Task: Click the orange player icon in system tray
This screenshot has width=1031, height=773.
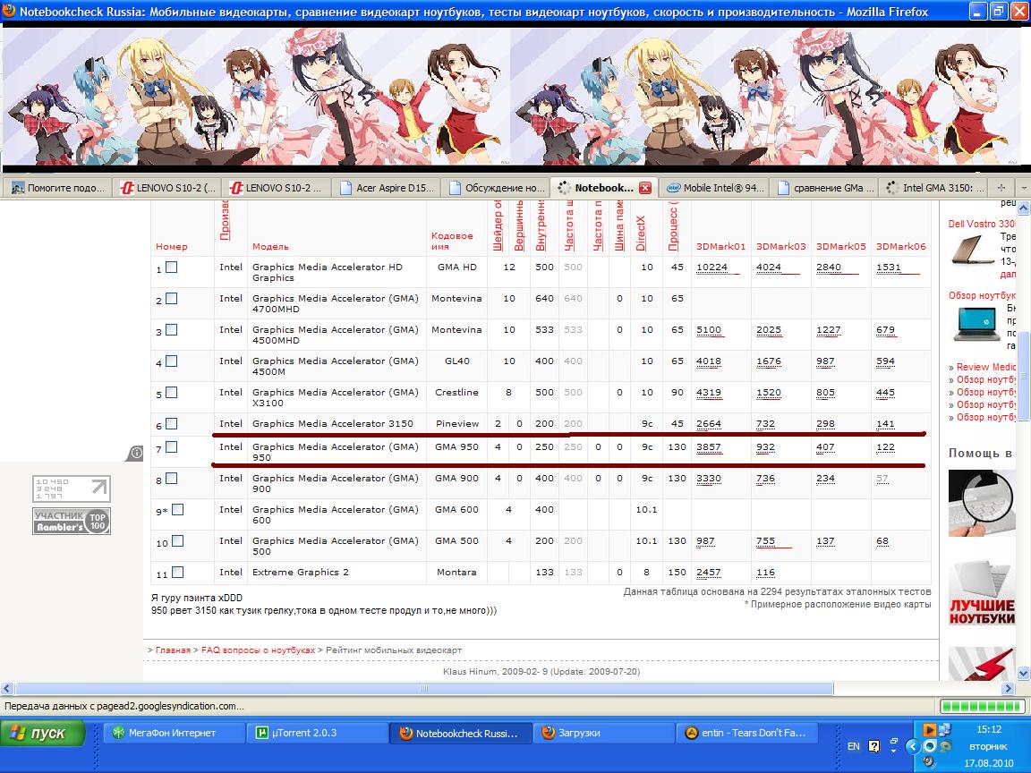Action: pyautogui.click(x=929, y=730)
